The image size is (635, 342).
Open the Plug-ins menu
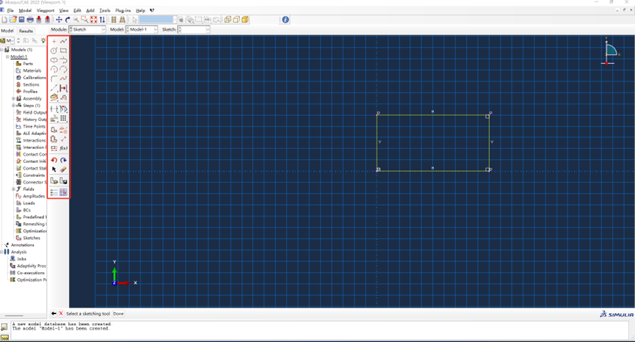[123, 10]
